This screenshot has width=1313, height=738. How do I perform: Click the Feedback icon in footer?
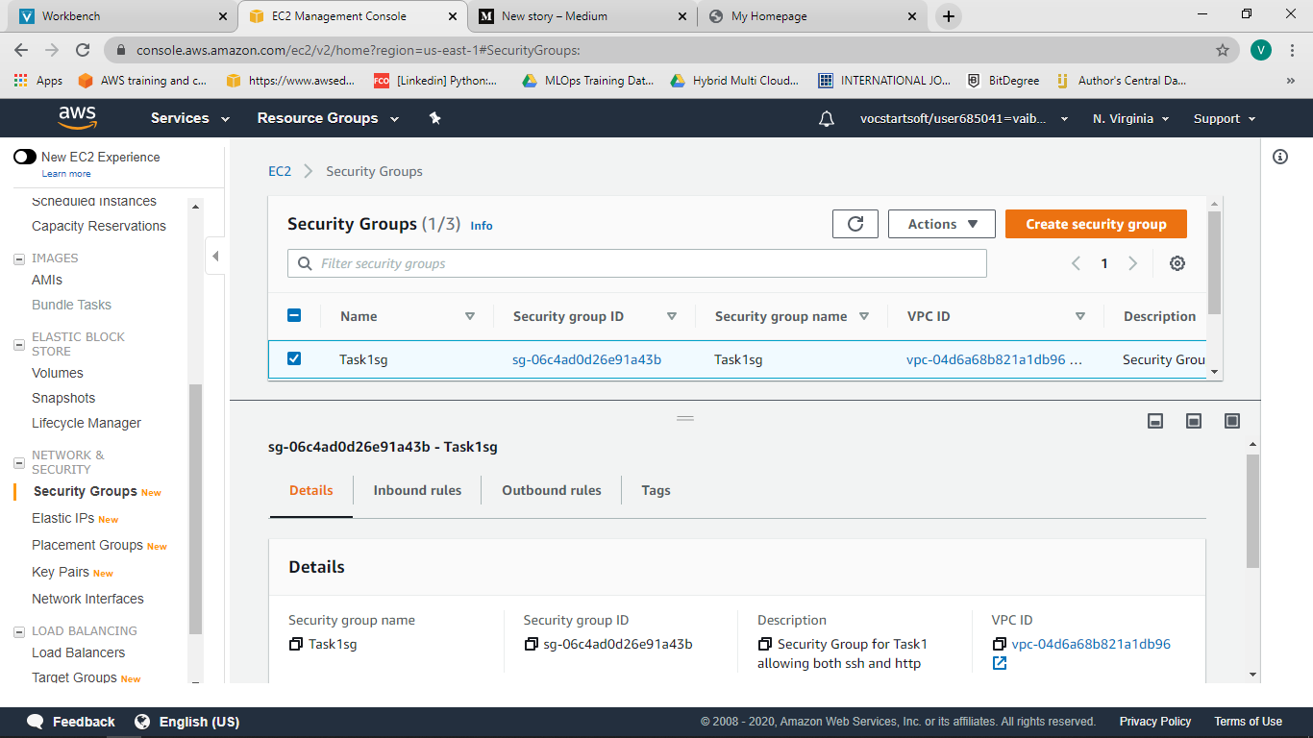(36, 721)
